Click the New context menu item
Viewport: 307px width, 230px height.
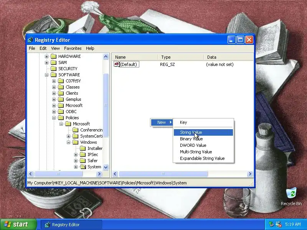click(x=162, y=122)
